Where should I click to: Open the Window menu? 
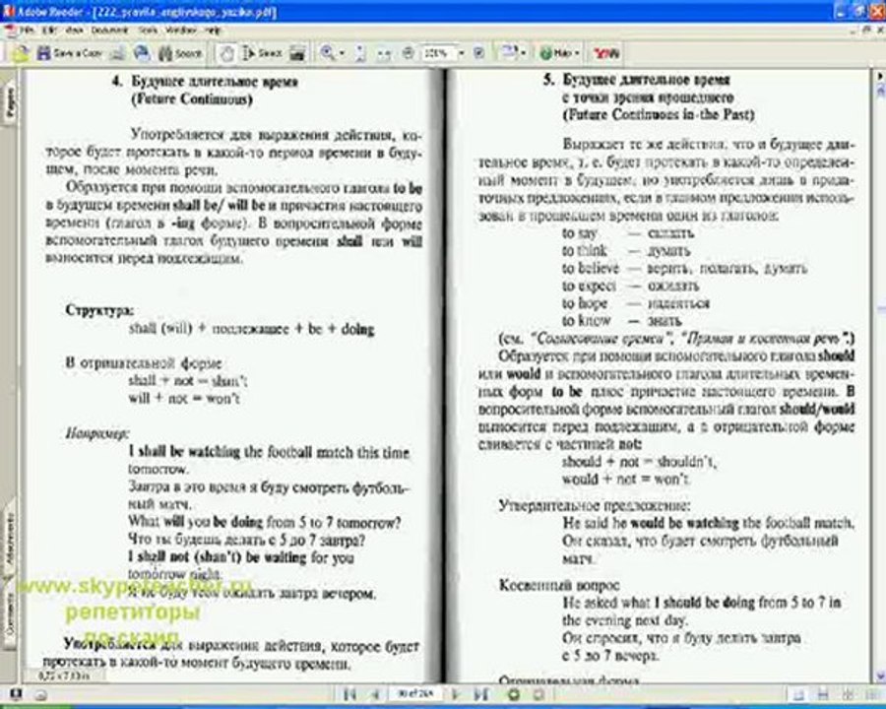181,31
